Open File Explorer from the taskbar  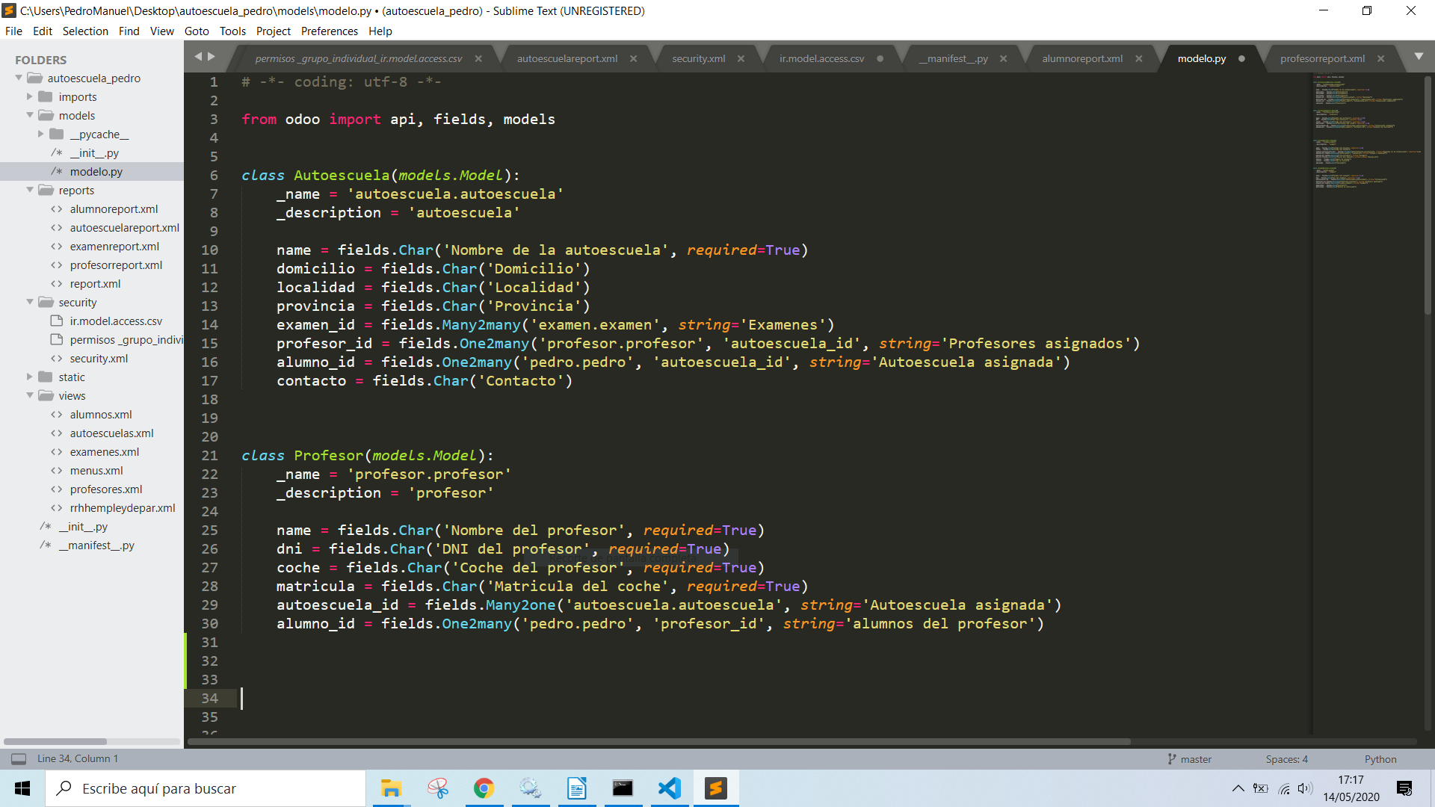click(x=391, y=788)
